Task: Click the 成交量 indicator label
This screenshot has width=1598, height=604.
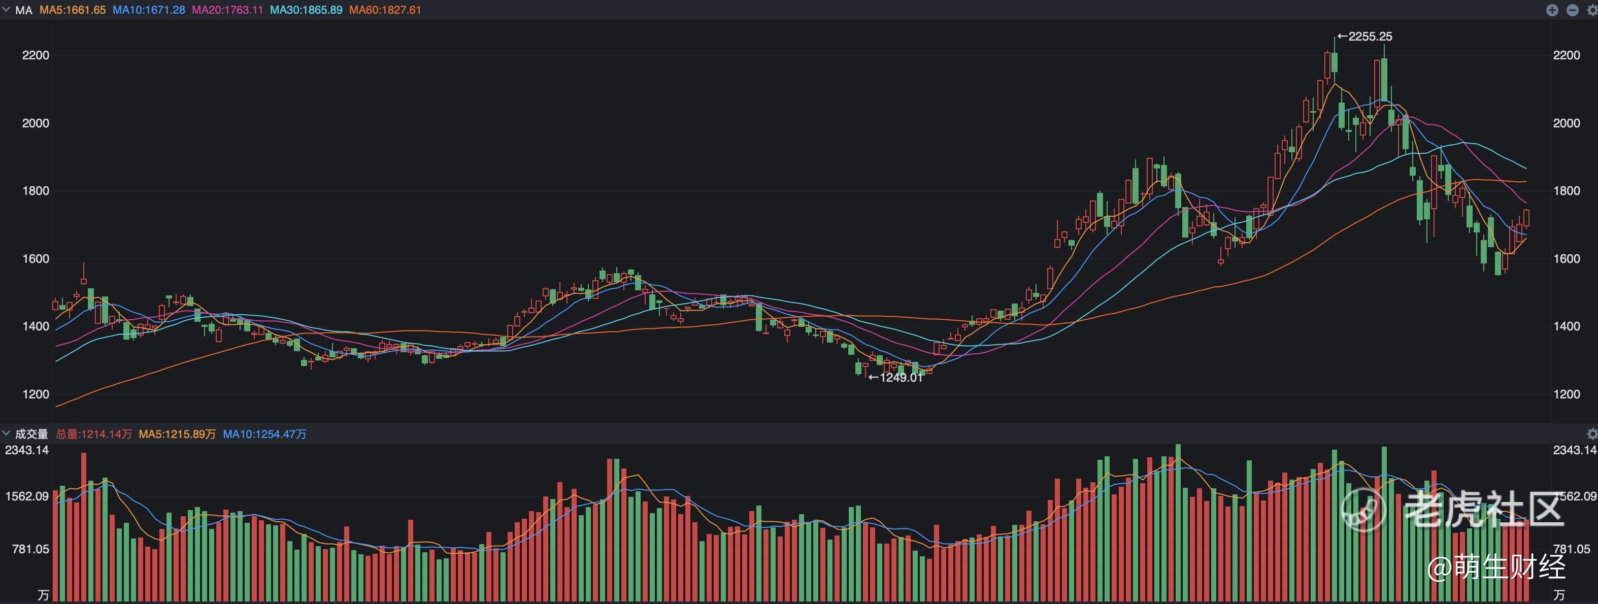Action: point(31,434)
